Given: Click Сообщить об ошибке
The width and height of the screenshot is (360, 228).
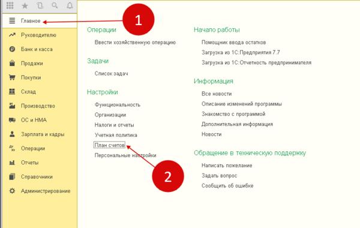Looking at the screenshot, I should coord(227,186).
